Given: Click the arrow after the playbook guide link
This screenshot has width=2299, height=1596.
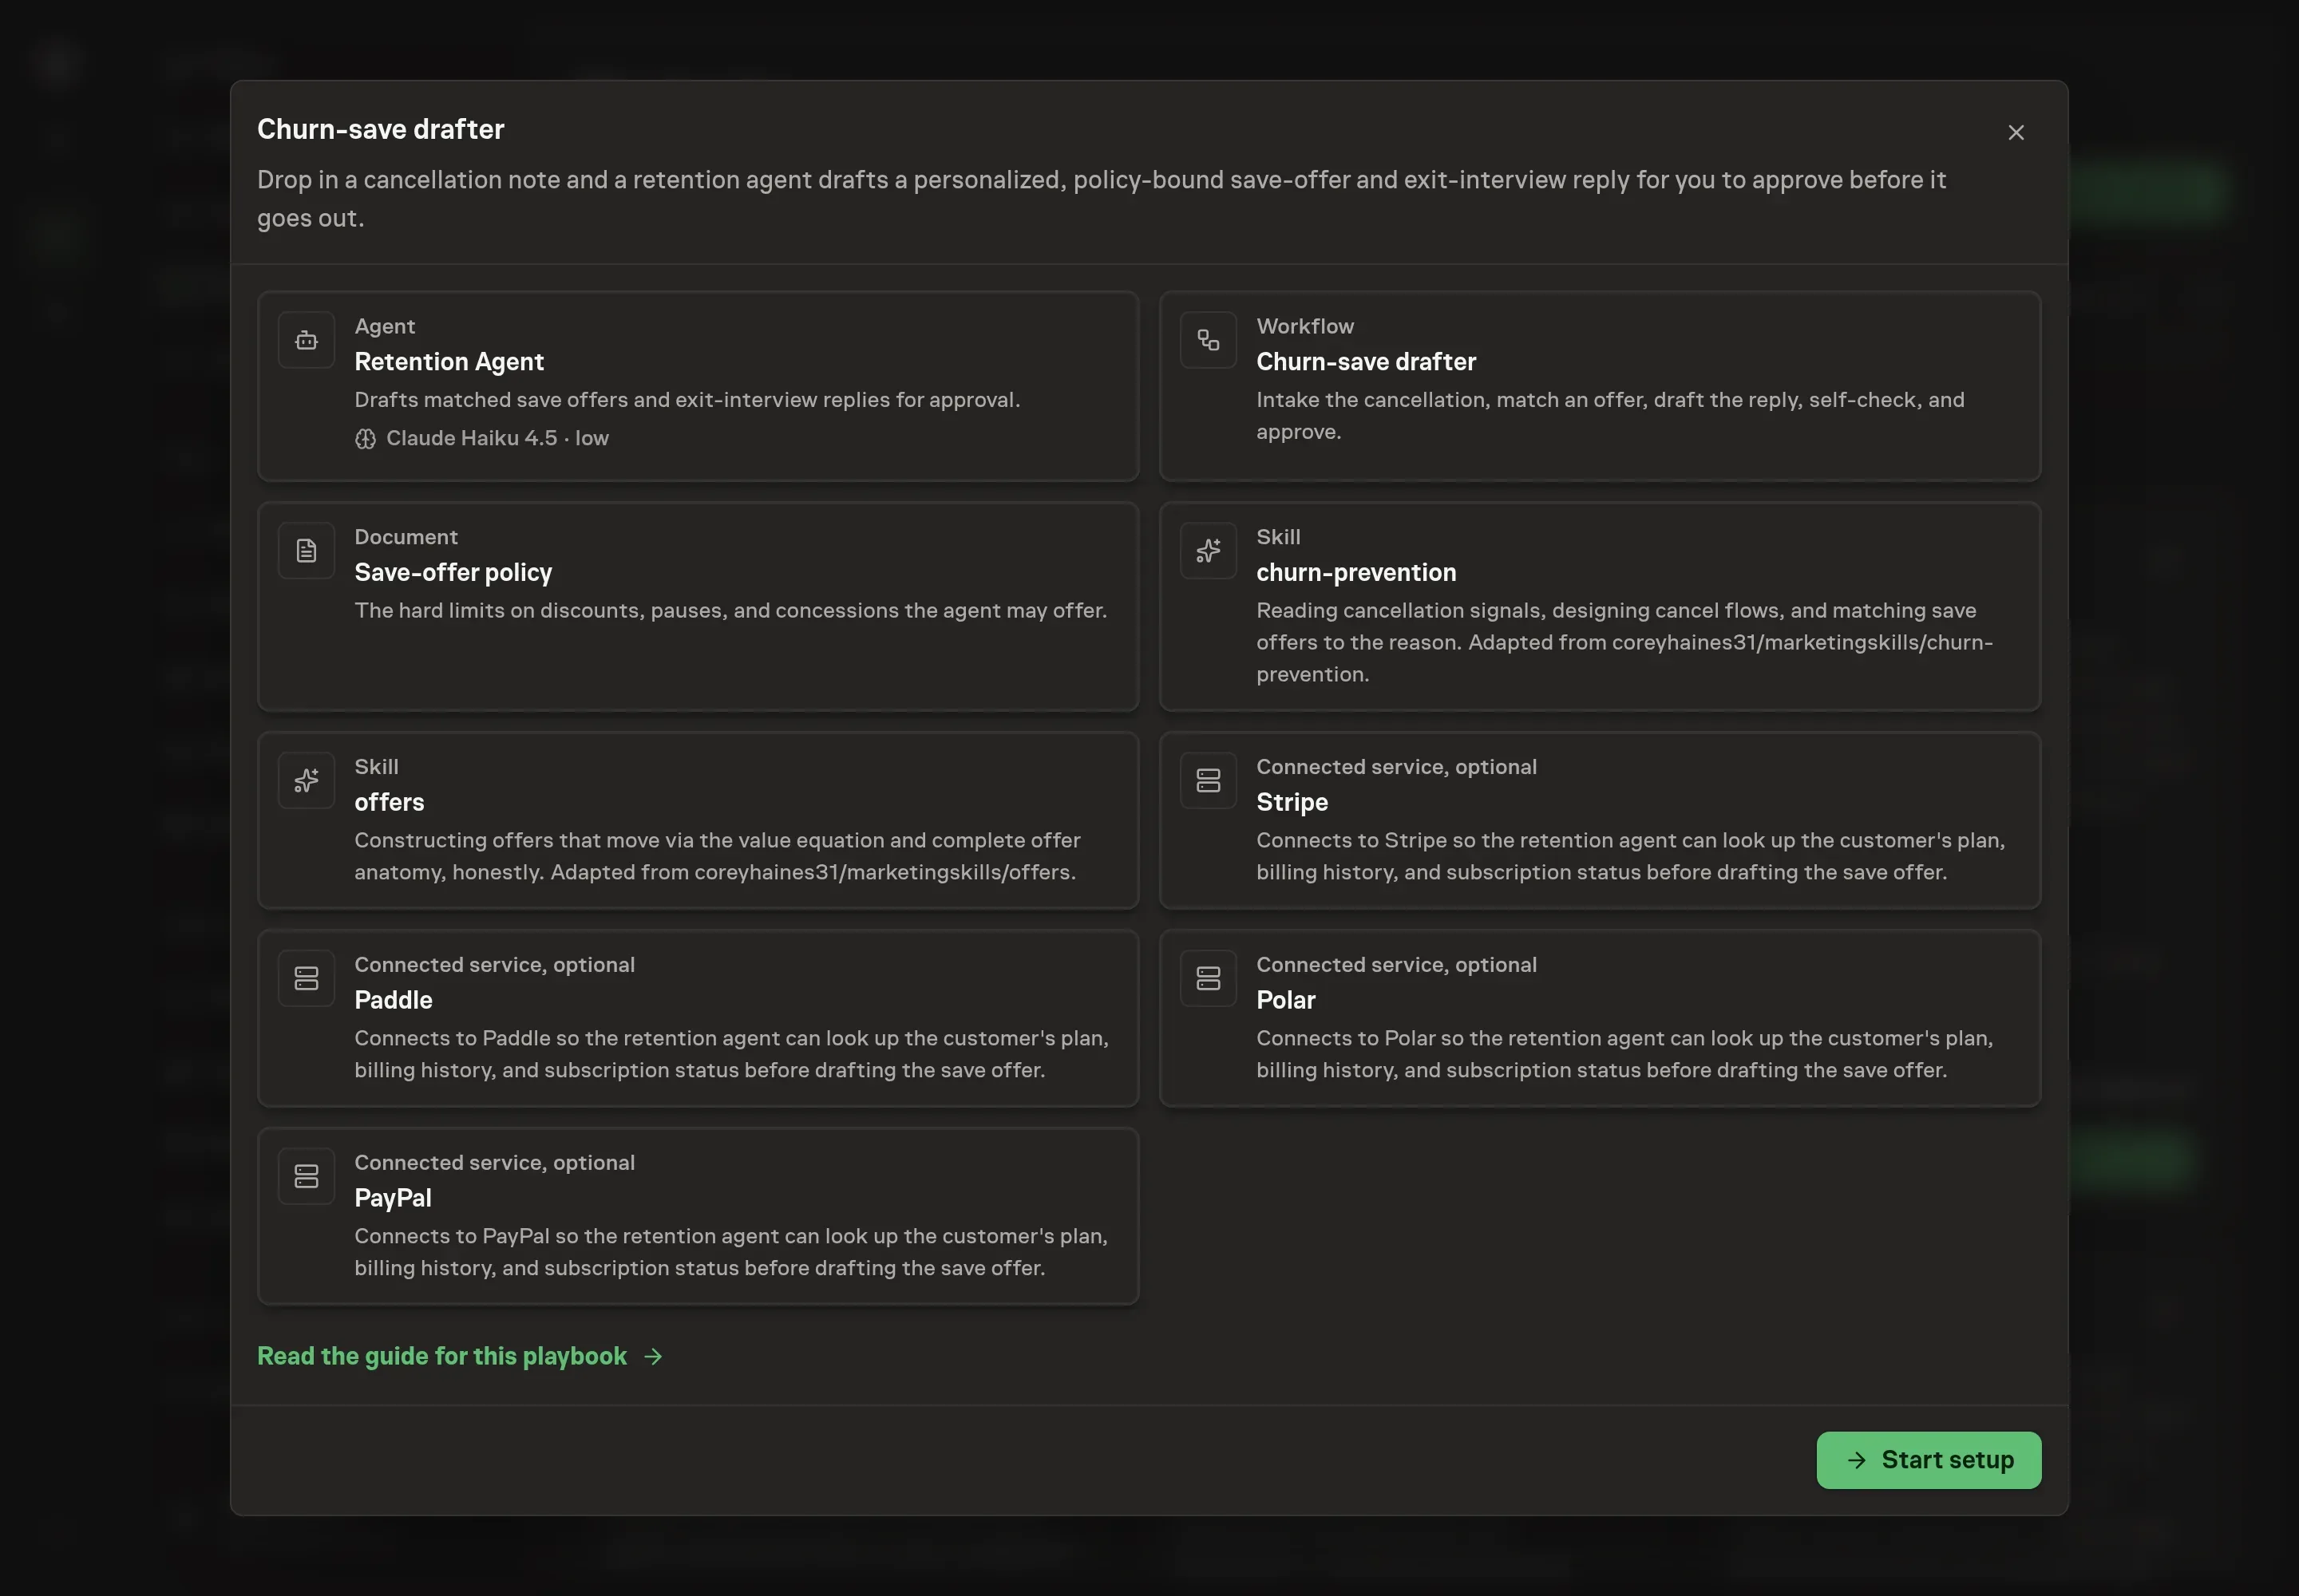Looking at the screenshot, I should click(653, 1357).
